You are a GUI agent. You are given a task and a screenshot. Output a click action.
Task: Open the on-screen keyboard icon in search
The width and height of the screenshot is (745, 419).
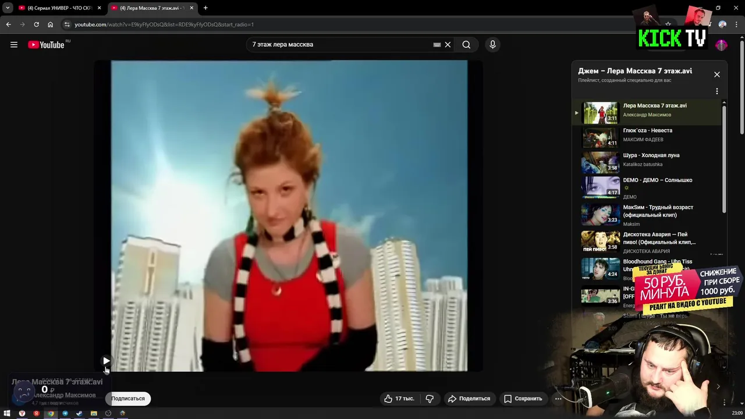coord(437,45)
